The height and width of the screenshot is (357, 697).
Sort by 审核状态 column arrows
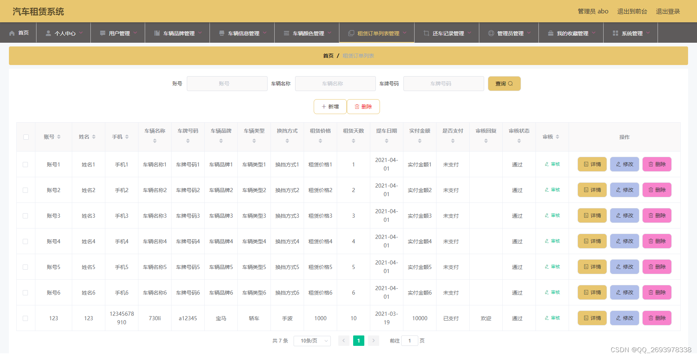tap(519, 141)
